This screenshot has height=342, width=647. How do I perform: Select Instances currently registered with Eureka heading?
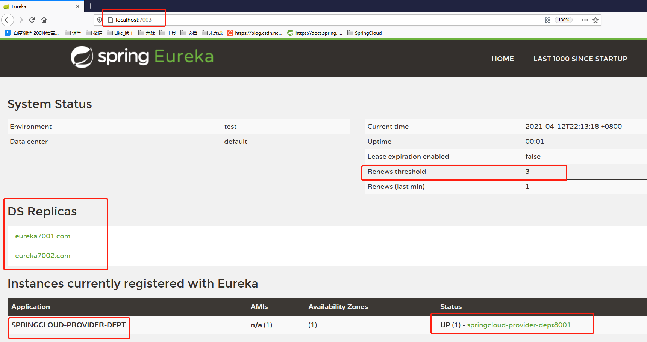tap(133, 283)
